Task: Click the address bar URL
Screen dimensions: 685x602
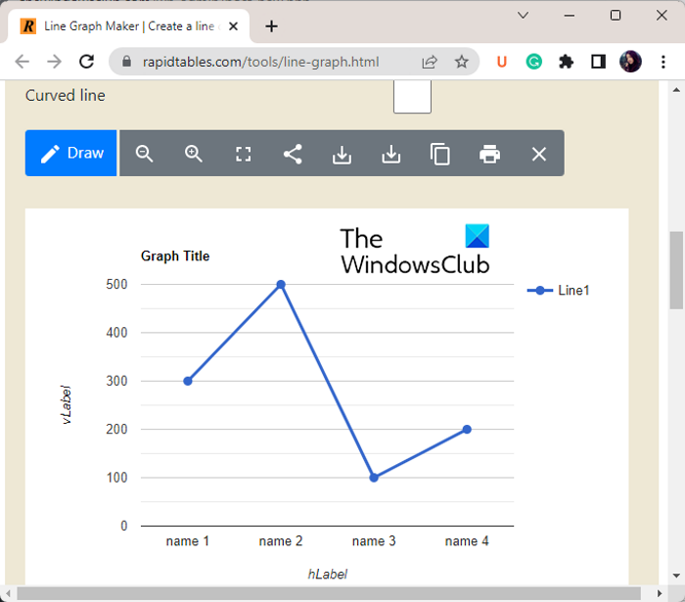Action: coord(261,62)
